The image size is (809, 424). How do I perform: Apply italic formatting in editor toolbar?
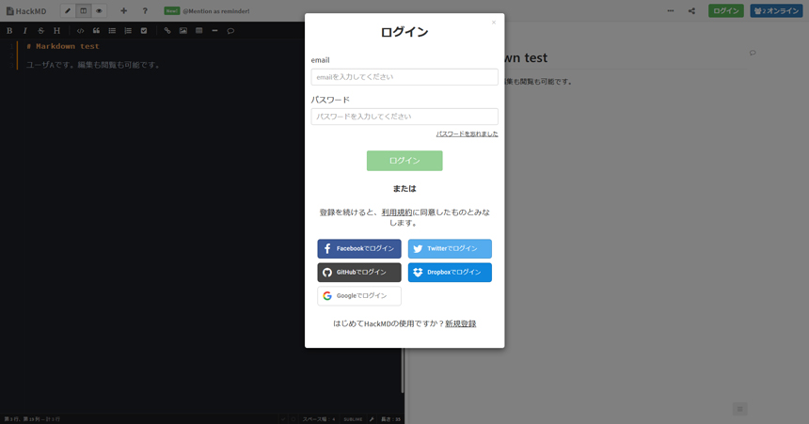pyautogui.click(x=24, y=30)
